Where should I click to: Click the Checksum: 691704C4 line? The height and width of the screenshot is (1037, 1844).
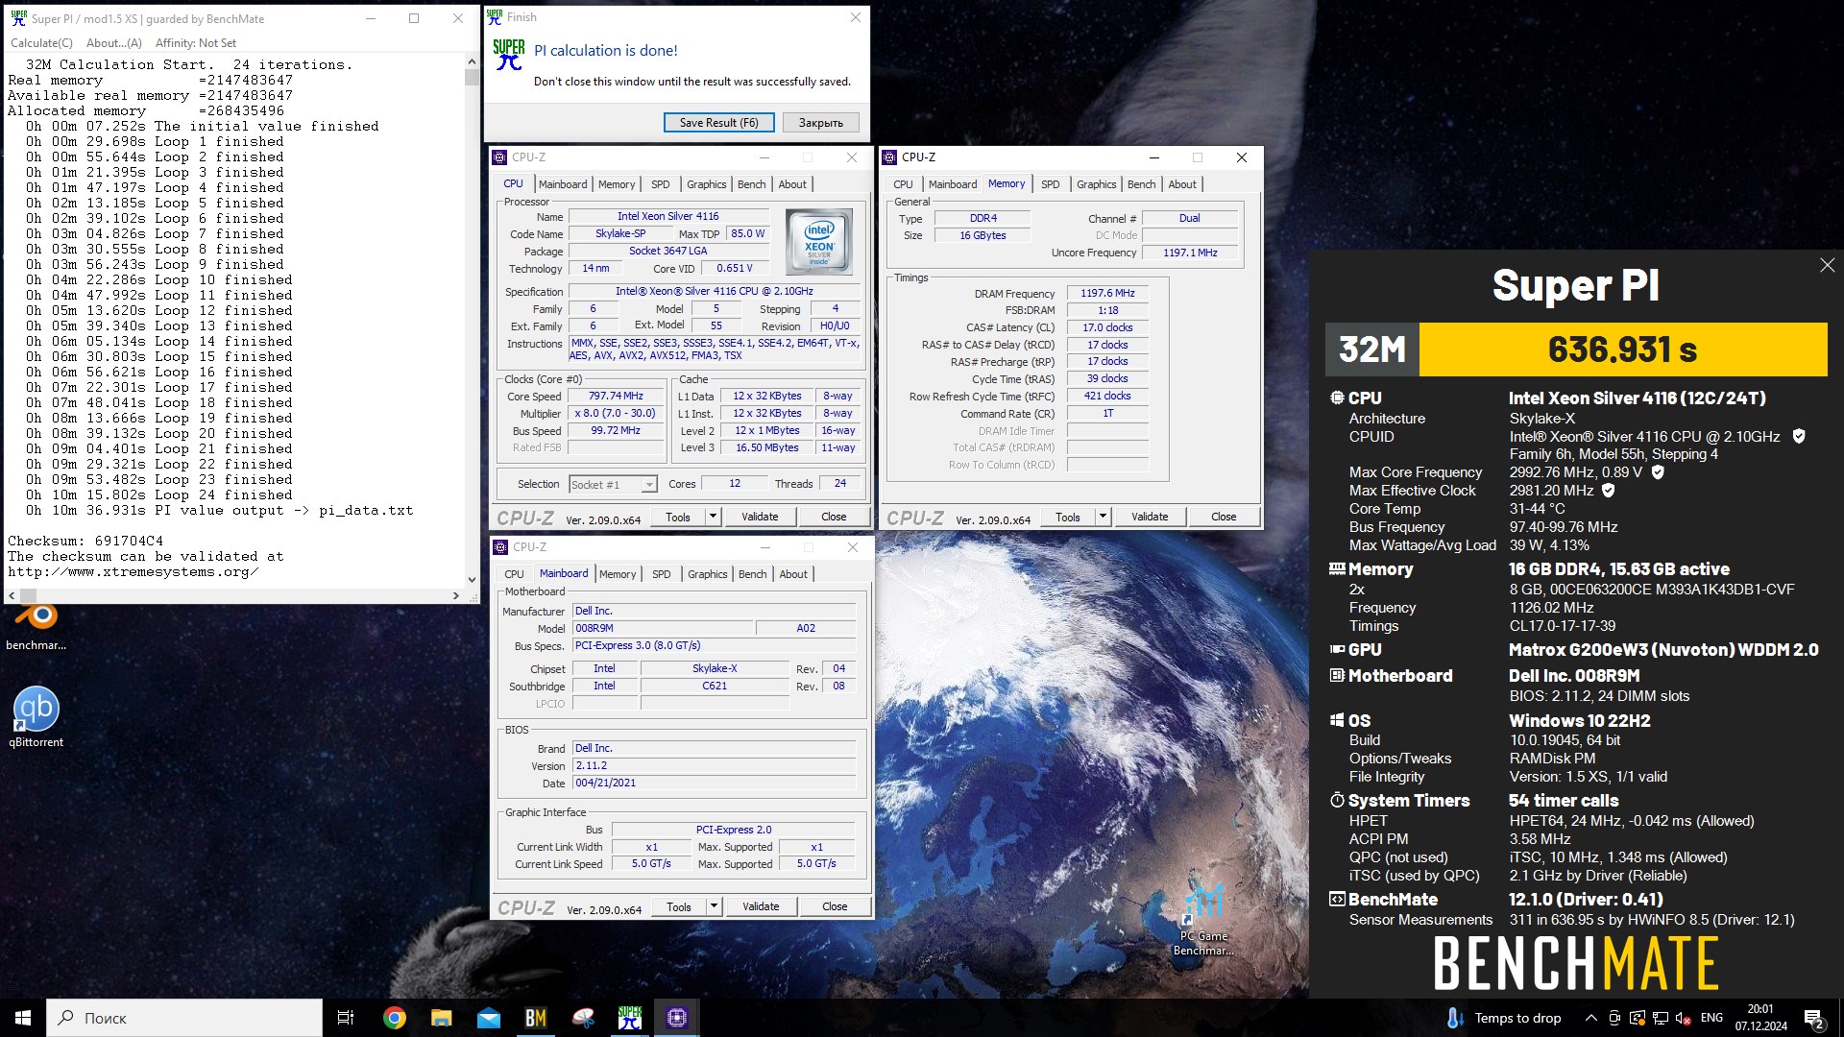coord(85,541)
